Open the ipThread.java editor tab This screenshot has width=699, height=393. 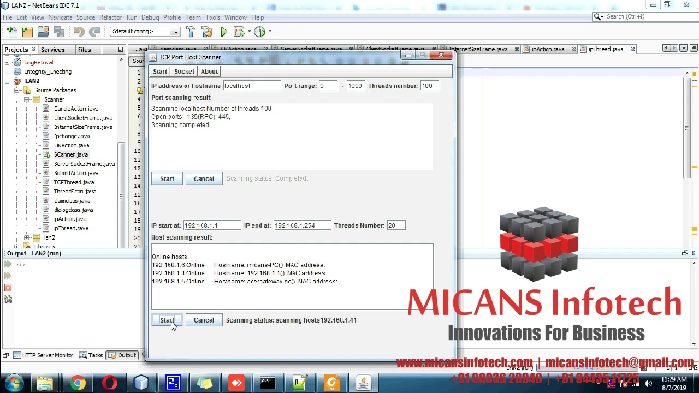[x=606, y=50]
